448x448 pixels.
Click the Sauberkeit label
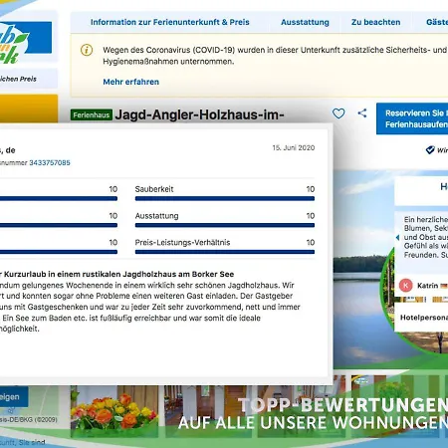point(154,189)
